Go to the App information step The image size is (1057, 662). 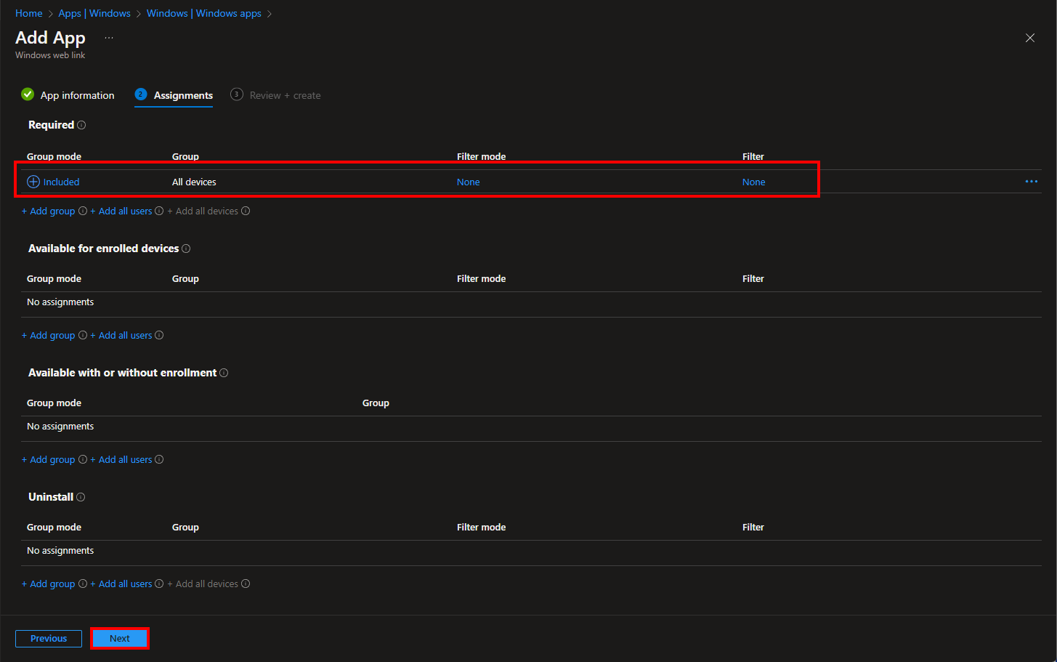click(x=68, y=95)
